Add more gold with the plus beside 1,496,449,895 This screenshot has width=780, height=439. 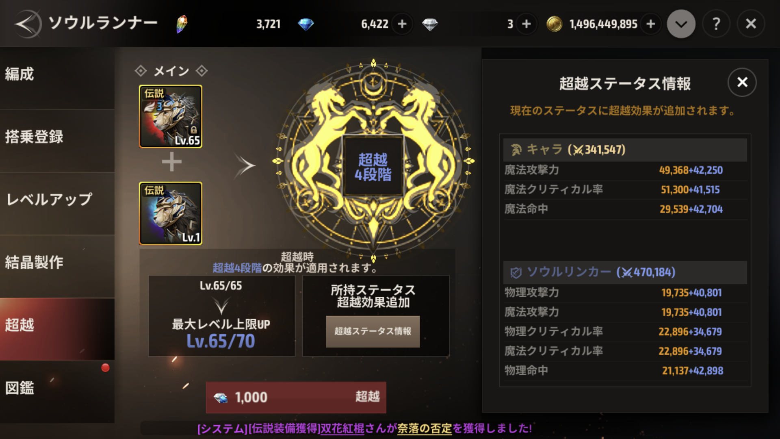(x=651, y=24)
